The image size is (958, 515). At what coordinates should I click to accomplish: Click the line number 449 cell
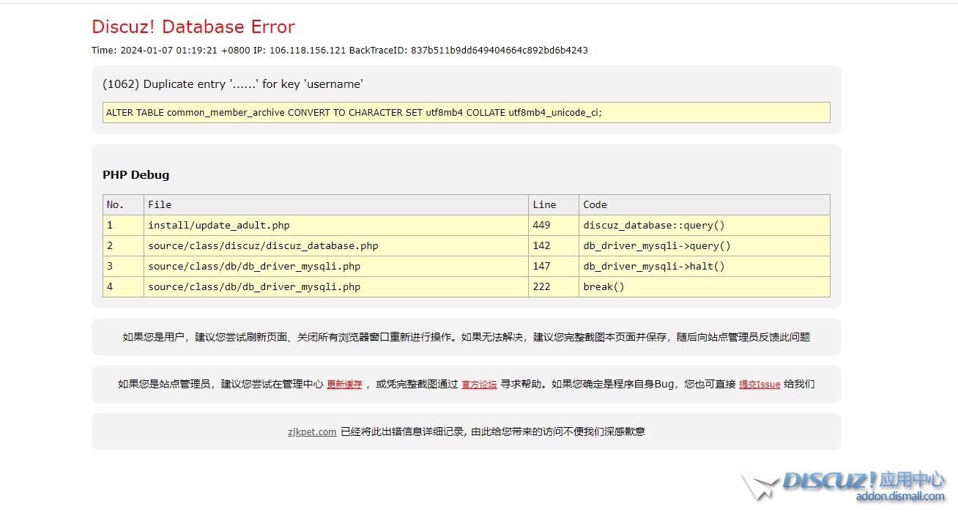click(542, 226)
